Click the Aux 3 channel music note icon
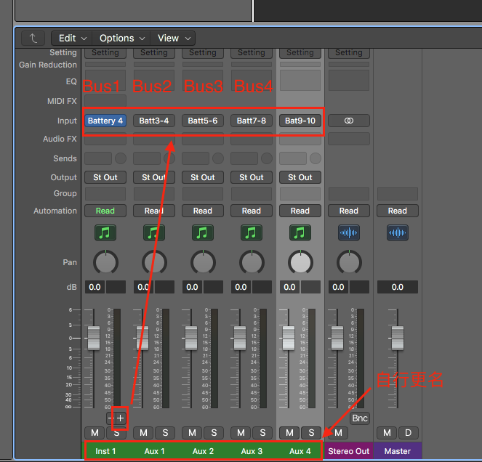482x462 pixels. [x=252, y=232]
